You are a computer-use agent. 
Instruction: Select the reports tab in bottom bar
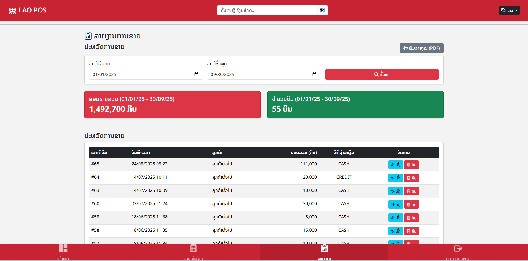pos(324,252)
